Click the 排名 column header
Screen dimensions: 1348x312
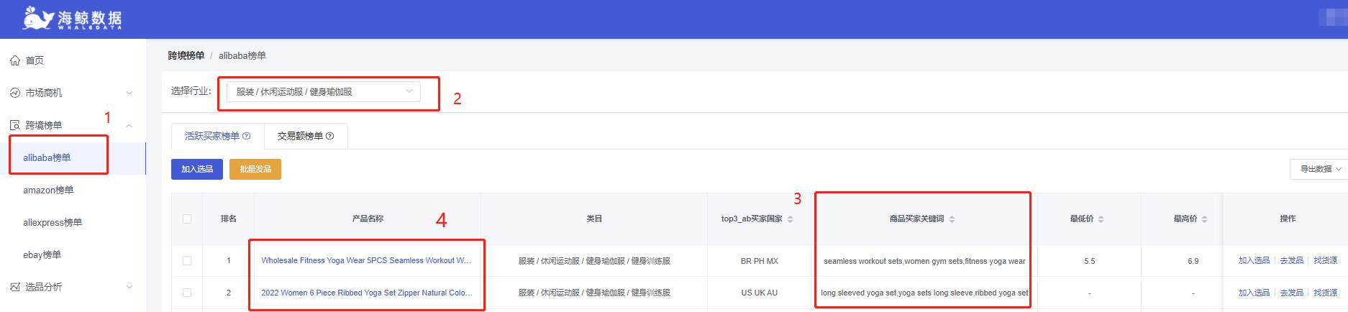(x=229, y=219)
